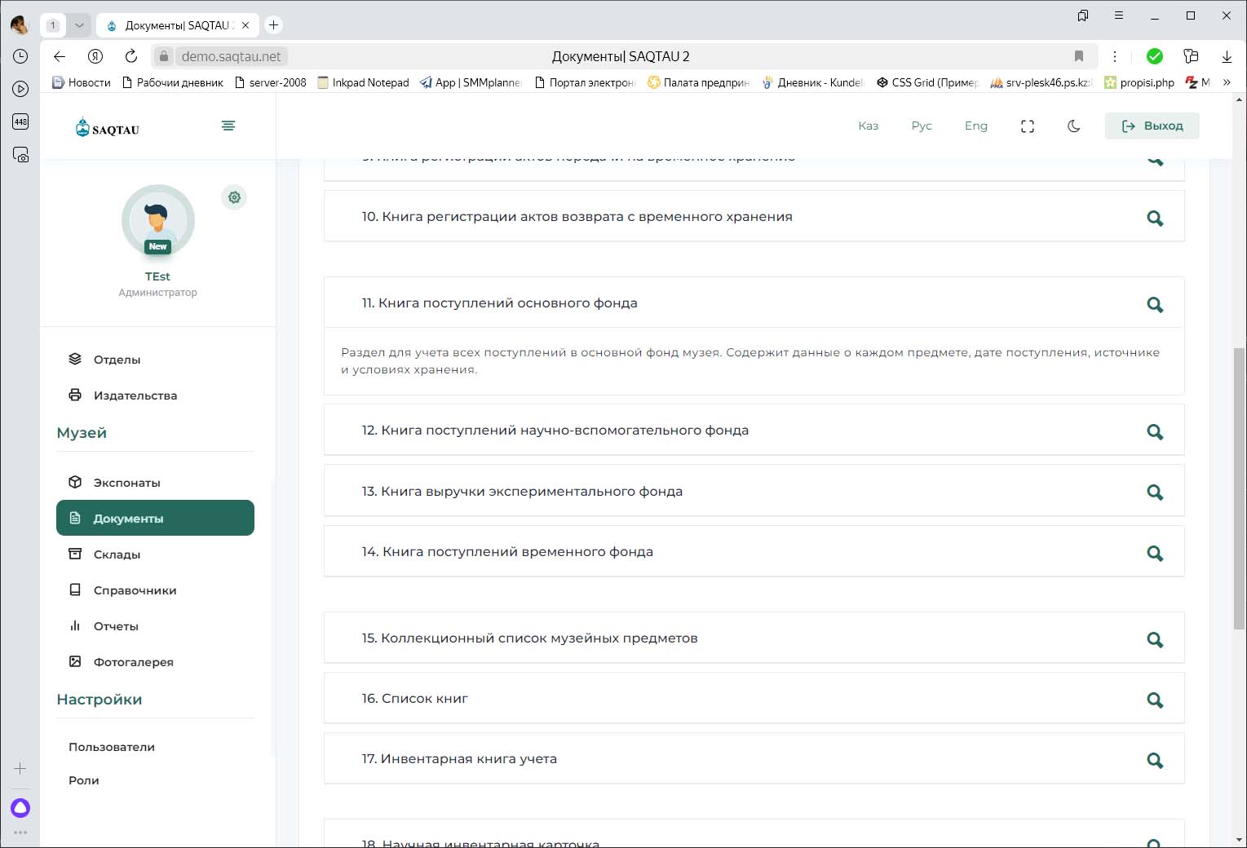Viewport: 1247px width, 848px height.
Task: Click the search icon for Инвентарная книга учета
Action: tap(1154, 760)
